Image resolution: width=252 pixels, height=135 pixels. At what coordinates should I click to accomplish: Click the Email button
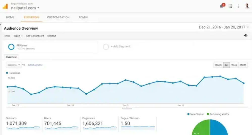coord(7,36)
